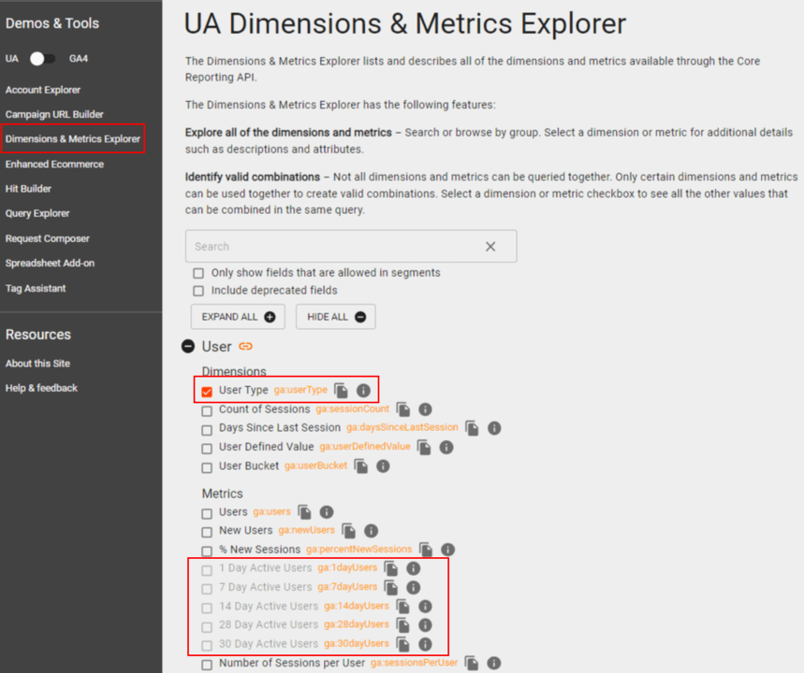Open Query Explorer
The image size is (804, 673).
[x=37, y=213]
